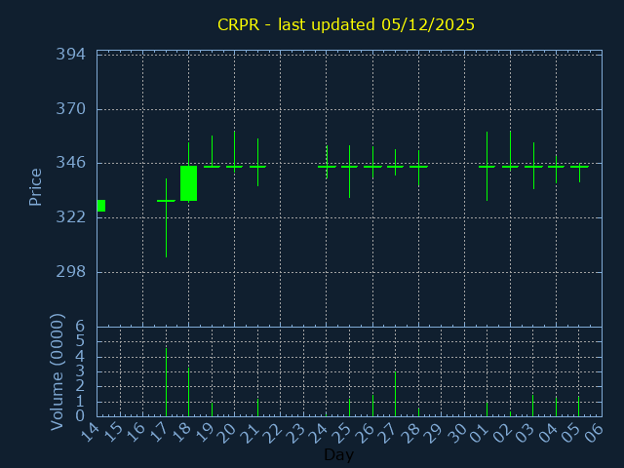This screenshot has height=468, width=624.
Task: Click the volume bar on day 26
Action: [372, 406]
